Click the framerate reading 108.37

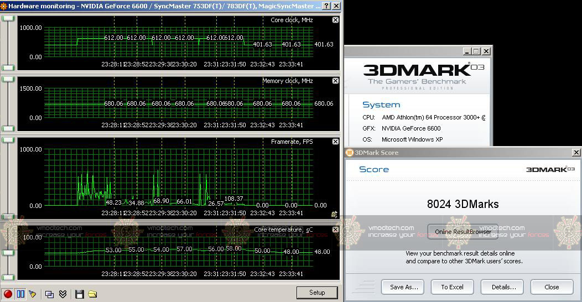(x=234, y=199)
